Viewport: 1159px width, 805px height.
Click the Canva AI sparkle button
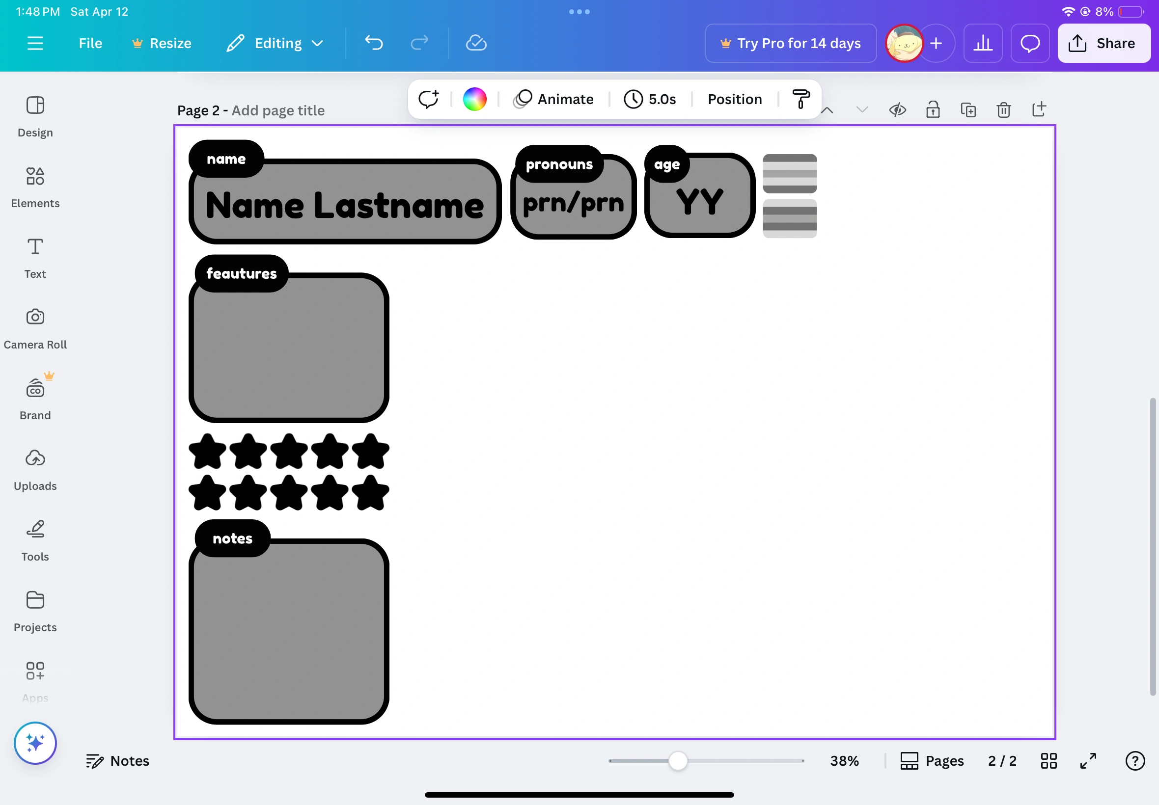pos(35,743)
